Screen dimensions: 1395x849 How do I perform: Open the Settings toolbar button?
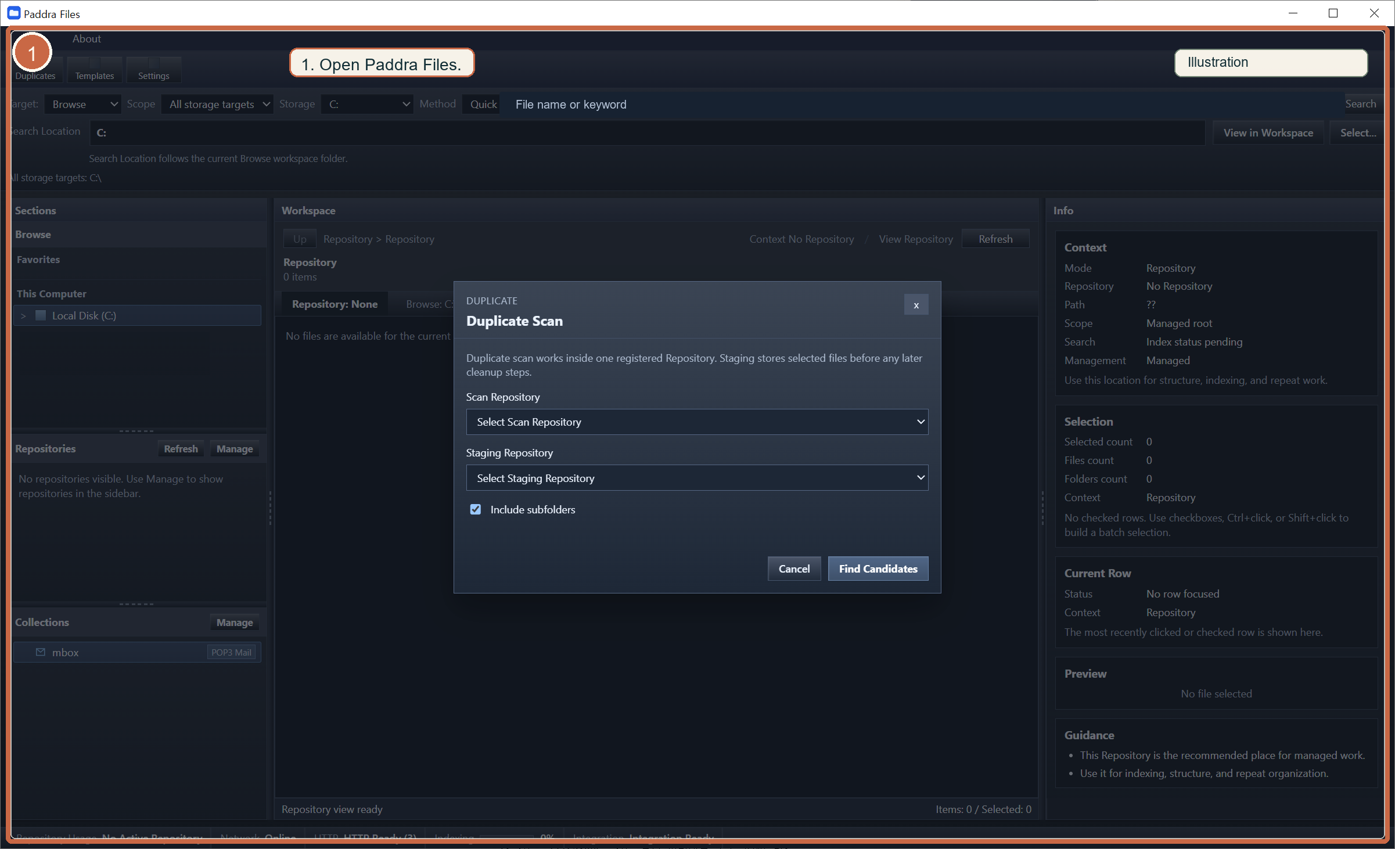coord(154,70)
